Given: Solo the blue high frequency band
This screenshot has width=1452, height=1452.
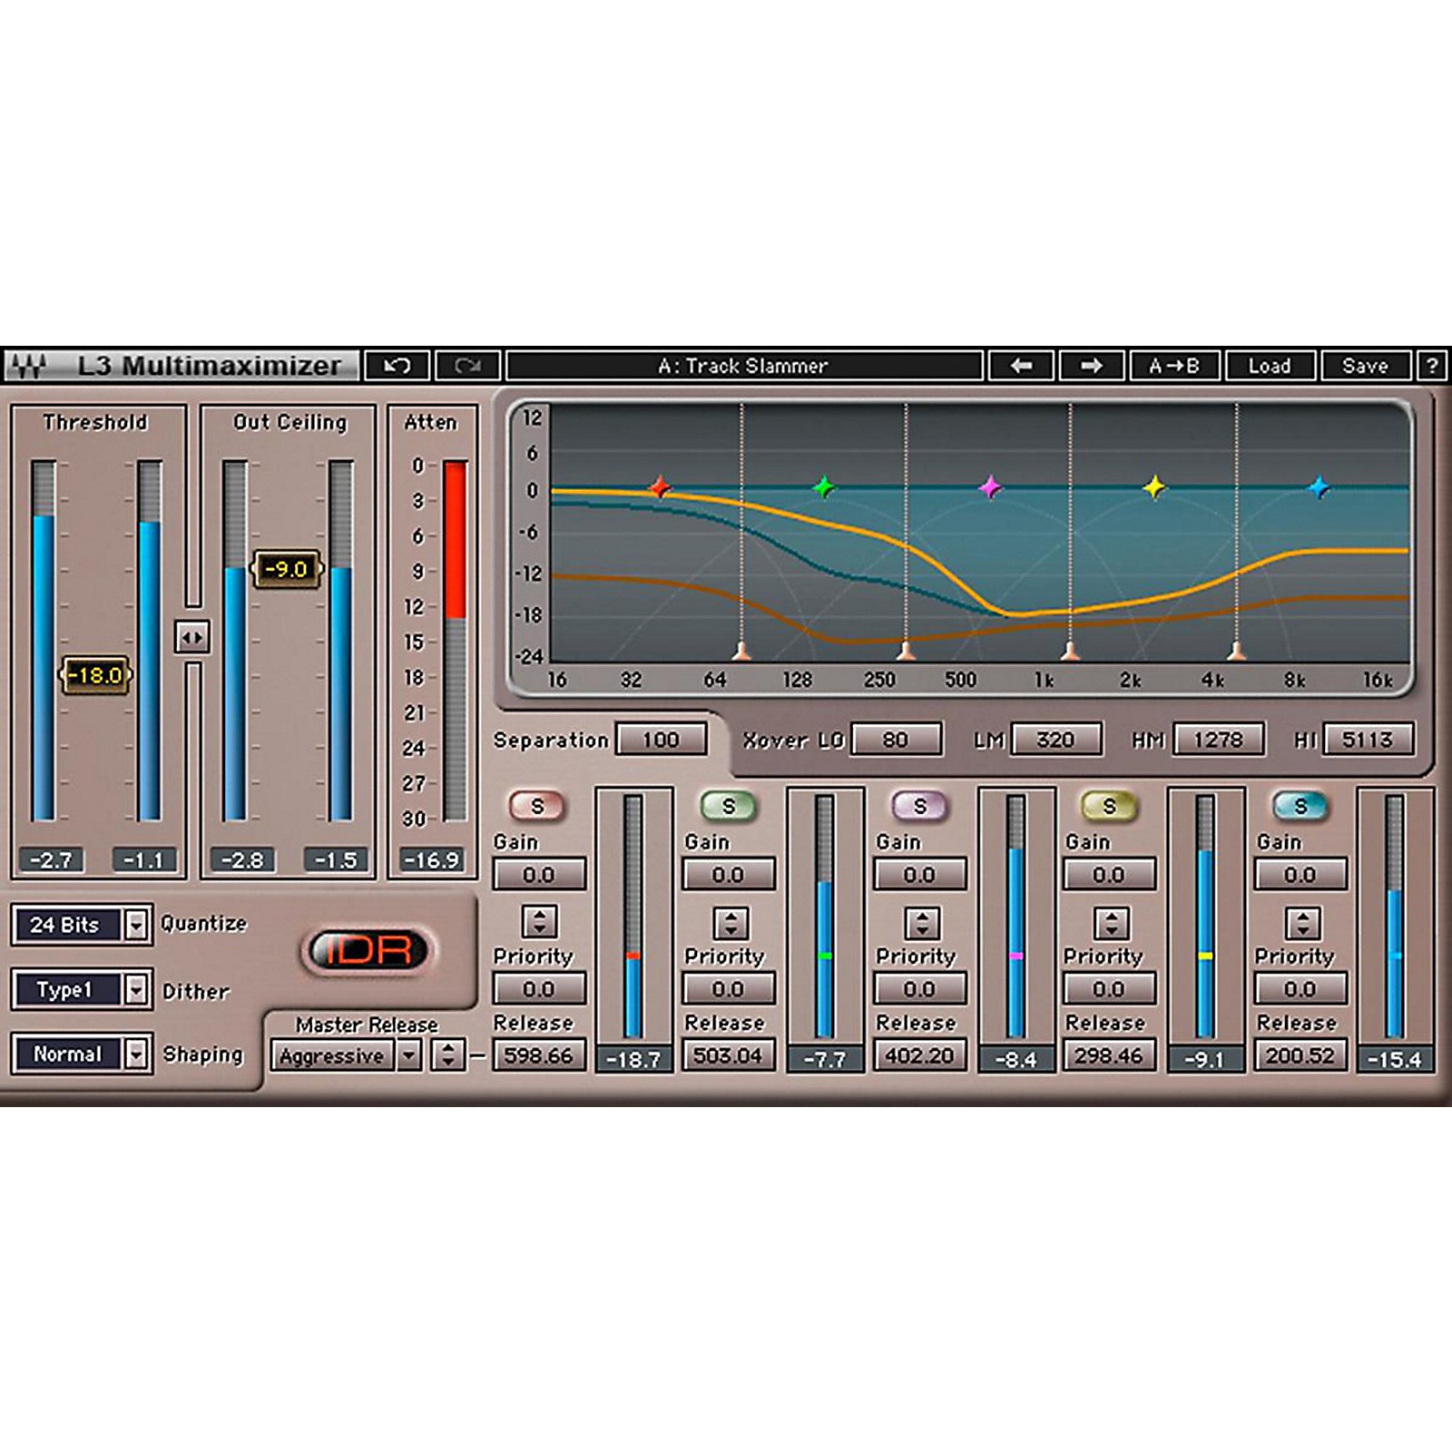Looking at the screenshot, I should [x=1301, y=805].
